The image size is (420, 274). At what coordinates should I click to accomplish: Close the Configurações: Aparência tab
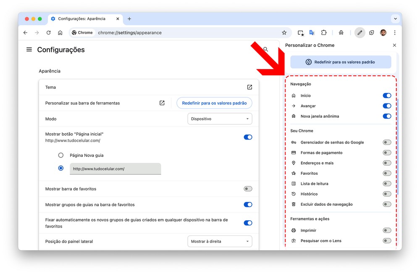pyautogui.click(x=118, y=19)
